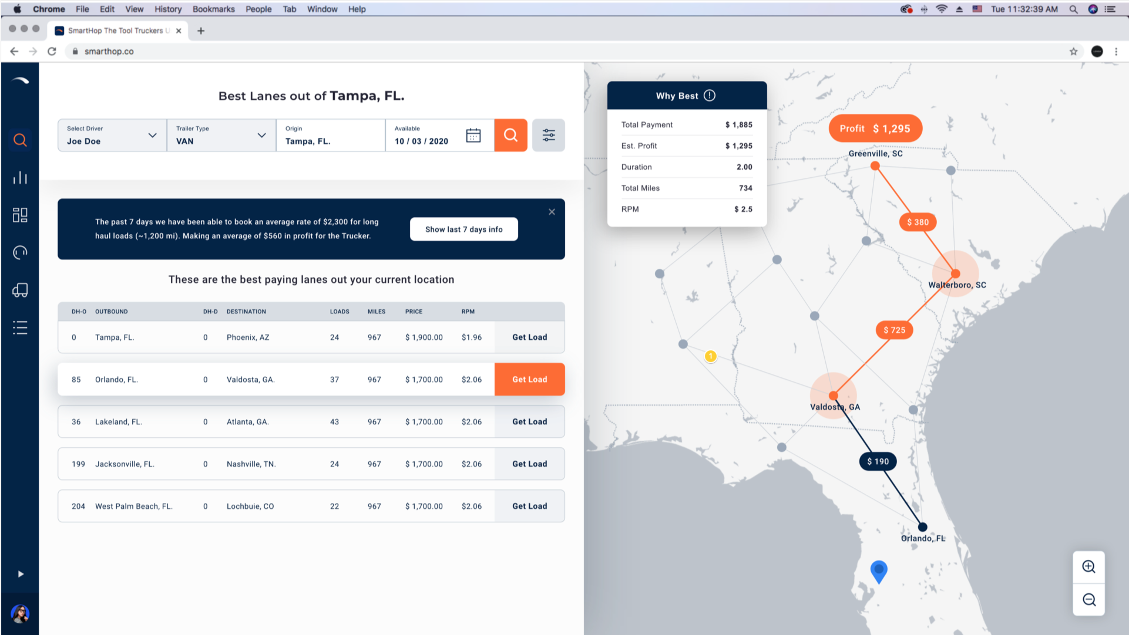Open the Bookmarks menu in menu bar
Viewport: 1129px width, 635px height.
214,9
